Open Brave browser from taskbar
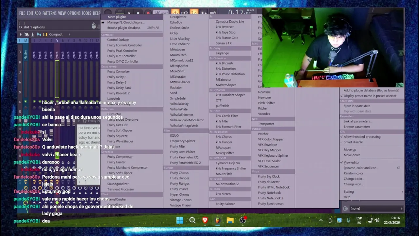The image size is (419, 236). [x=205, y=220]
